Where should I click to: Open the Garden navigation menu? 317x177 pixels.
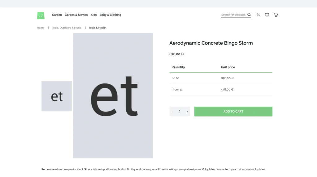tap(57, 15)
